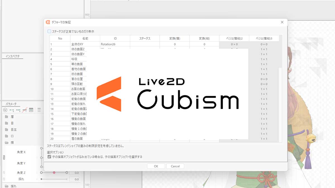Click the small link icon beside 角度 Z
Image resolution: width=335 pixels, height=188 pixels.
point(4,173)
